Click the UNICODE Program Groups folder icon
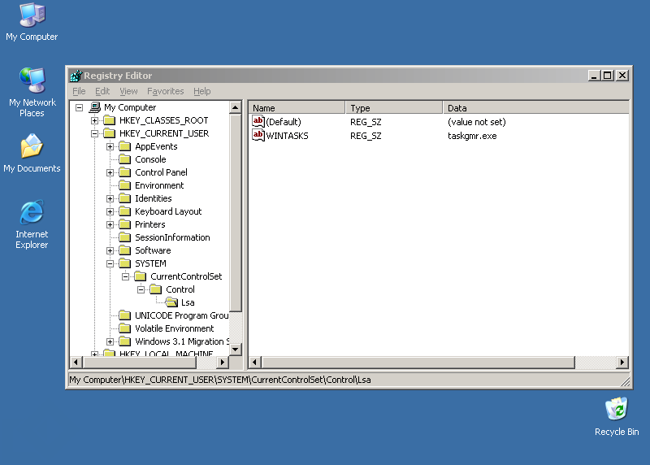 [125, 315]
